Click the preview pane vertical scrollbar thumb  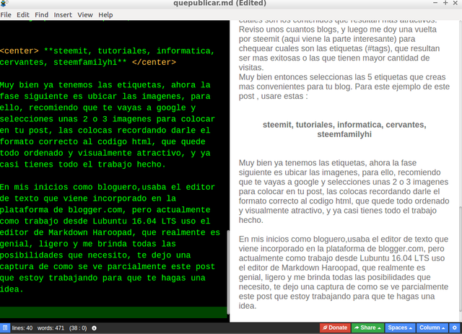click(x=461, y=259)
